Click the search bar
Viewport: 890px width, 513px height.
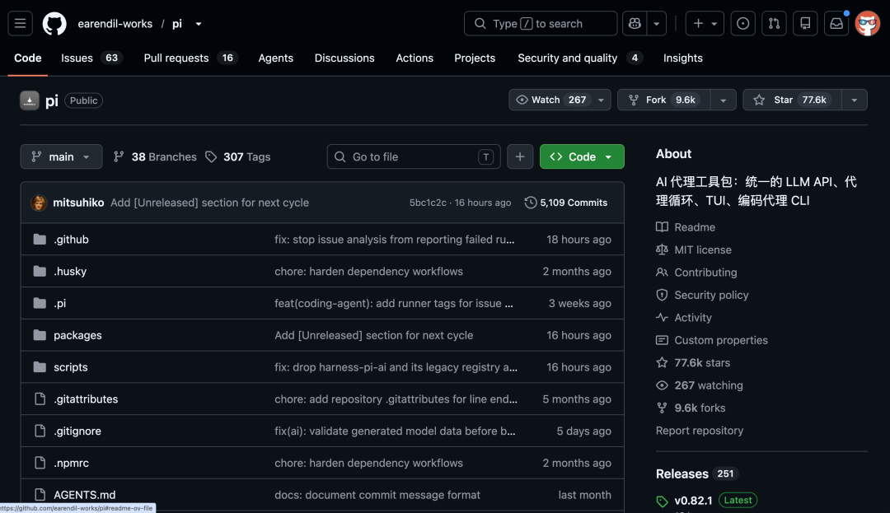click(x=541, y=24)
